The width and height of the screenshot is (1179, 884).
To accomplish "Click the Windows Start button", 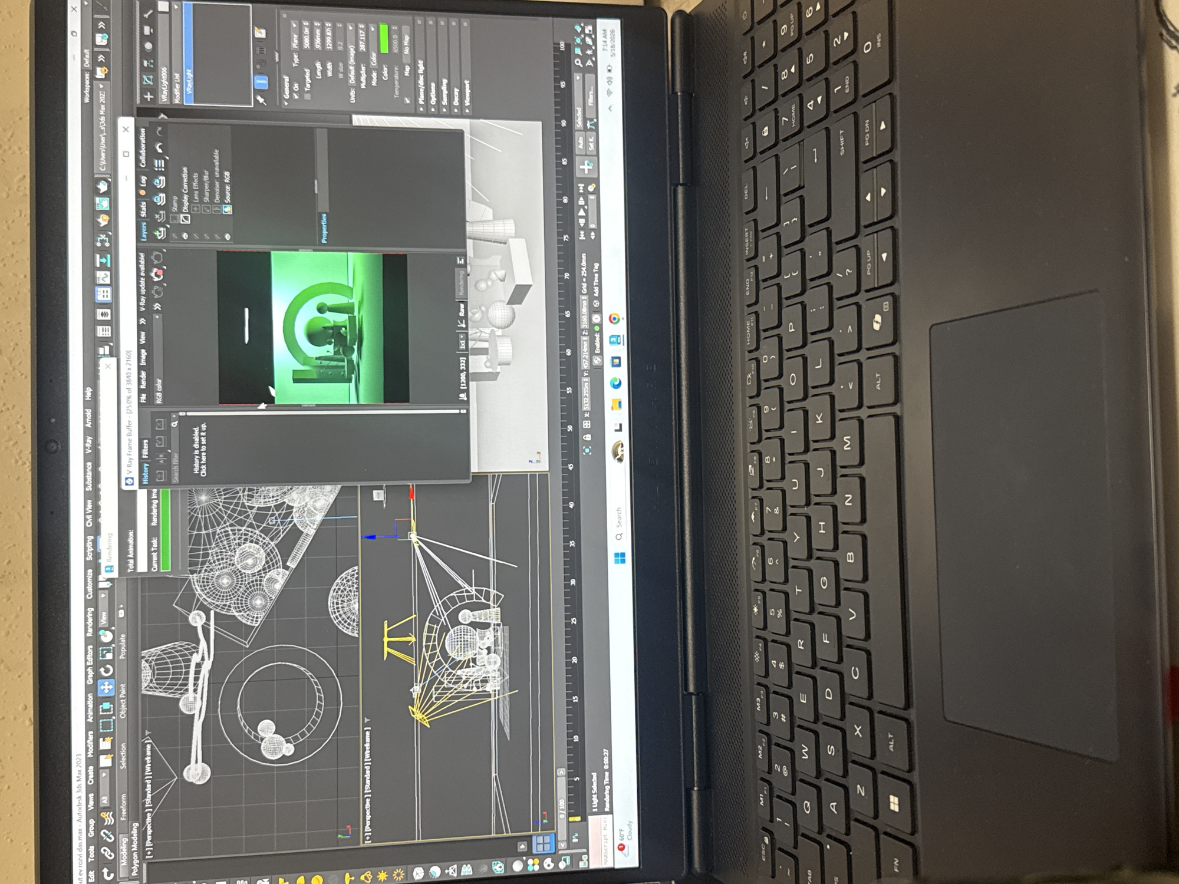I will [x=619, y=557].
